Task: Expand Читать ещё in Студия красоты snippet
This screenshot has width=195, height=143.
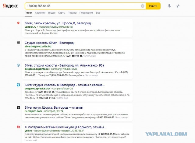Action: tap(90, 56)
